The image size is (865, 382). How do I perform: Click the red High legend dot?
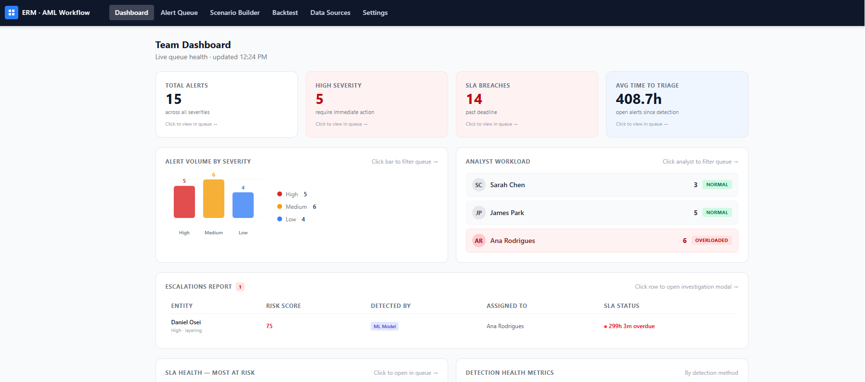tap(280, 194)
